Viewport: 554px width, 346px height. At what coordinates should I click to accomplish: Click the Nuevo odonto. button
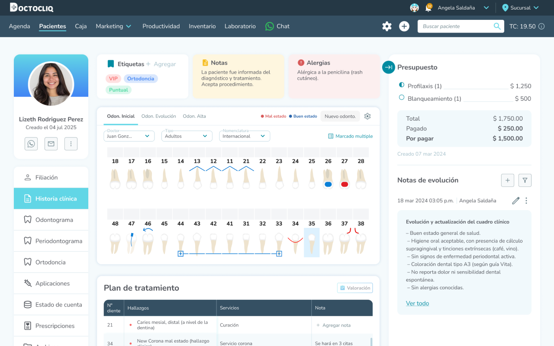pos(340,116)
